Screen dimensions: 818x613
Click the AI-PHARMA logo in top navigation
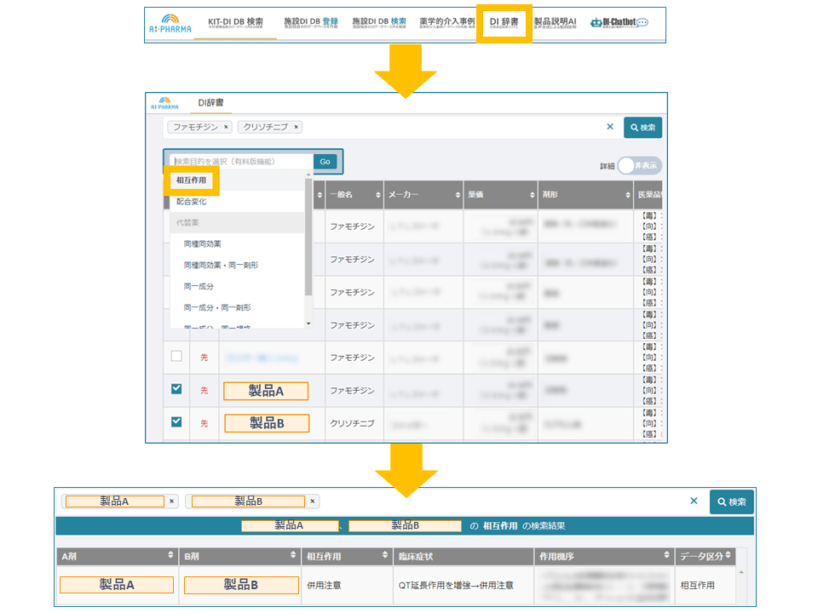pyautogui.click(x=164, y=26)
